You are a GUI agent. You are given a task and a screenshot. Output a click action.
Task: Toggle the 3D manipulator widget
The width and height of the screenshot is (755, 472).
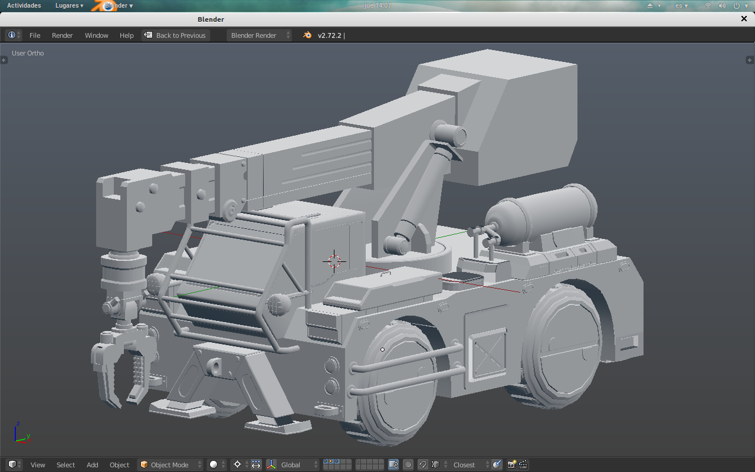271,465
